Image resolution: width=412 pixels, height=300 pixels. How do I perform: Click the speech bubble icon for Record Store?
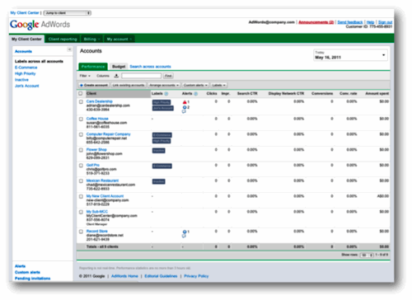[184, 237]
